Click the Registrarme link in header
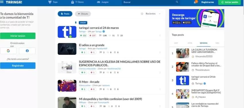 pos(208,2)
